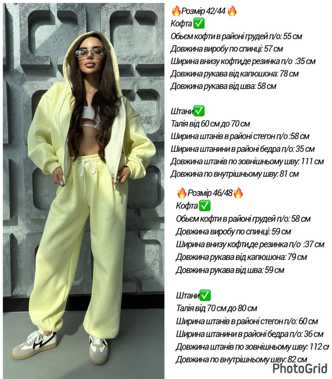Click the green checkmark beside the first Кофта
Viewport: 332px width, 379px height.
pyautogui.click(x=198, y=23)
